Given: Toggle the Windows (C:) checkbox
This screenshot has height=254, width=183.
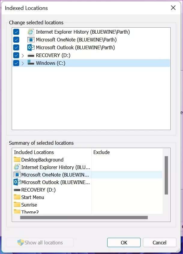Looking at the screenshot, I should [16, 63].
